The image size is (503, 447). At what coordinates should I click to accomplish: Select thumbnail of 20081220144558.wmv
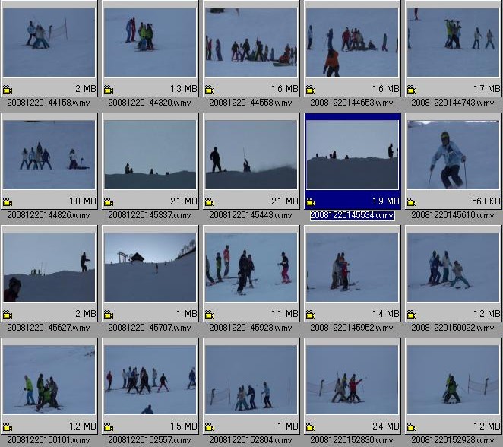click(251, 42)
